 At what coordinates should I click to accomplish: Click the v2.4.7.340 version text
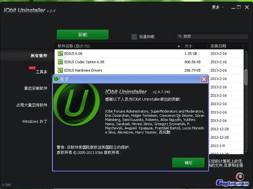tap(161, 92)
